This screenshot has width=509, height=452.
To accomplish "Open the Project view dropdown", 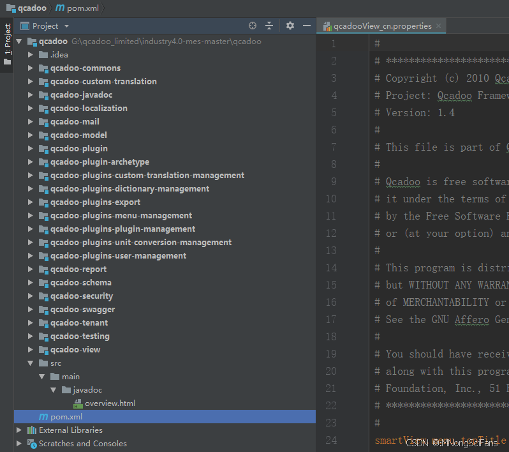I will (x=66, y=26).
